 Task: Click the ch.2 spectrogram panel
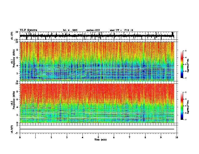(98, 103)
